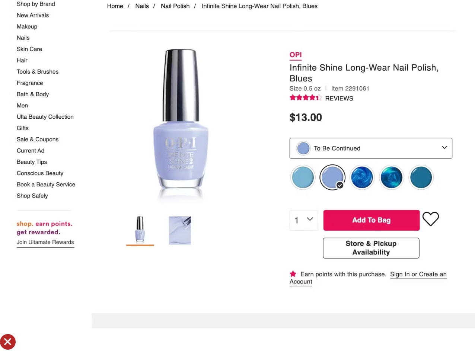Open the Sale & Coupons menu item
This screenshot has height=353, width=475.
pos(38,139)
